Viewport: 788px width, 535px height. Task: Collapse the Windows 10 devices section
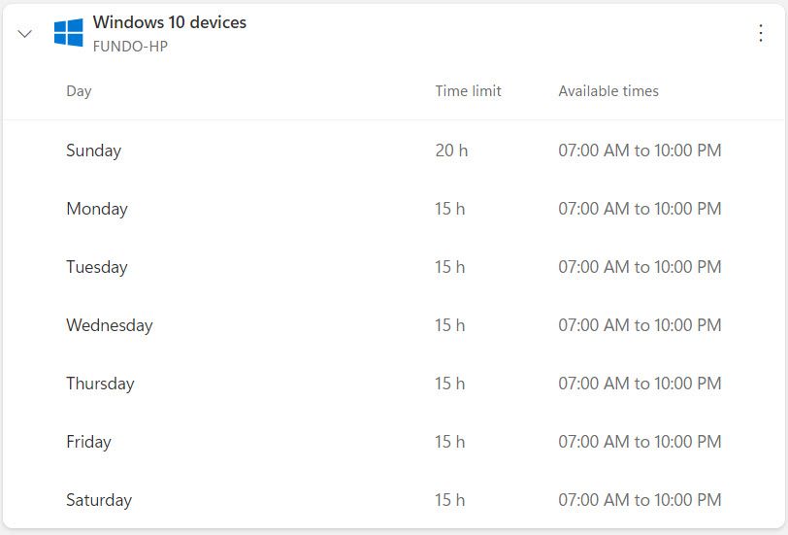point(25,33)
